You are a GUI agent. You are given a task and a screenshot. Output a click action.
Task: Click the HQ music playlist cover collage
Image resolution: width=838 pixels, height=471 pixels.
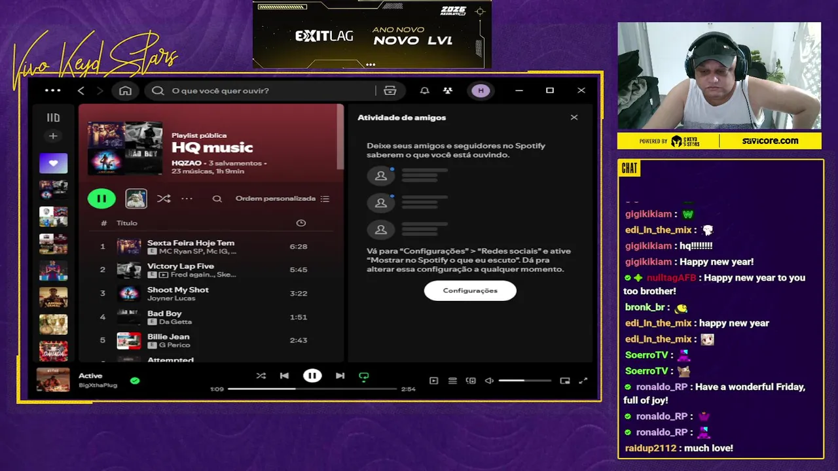click(125, 148)
